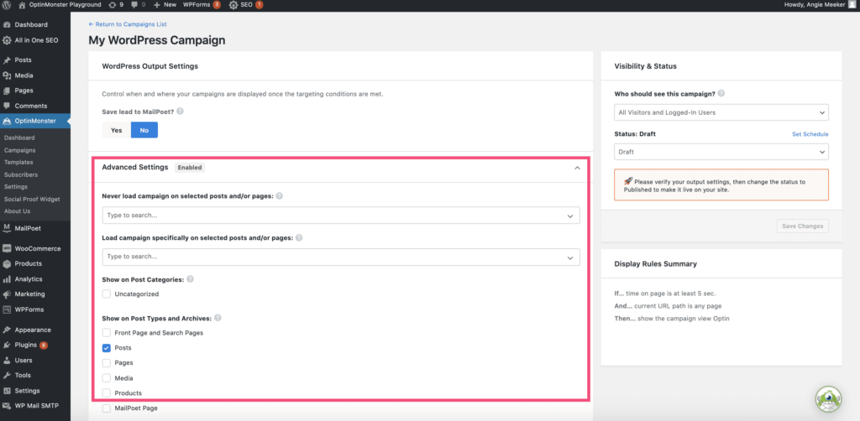Click the WordPress logo in the admin bar
The image size is (860, 421).
tap(7, 4)
